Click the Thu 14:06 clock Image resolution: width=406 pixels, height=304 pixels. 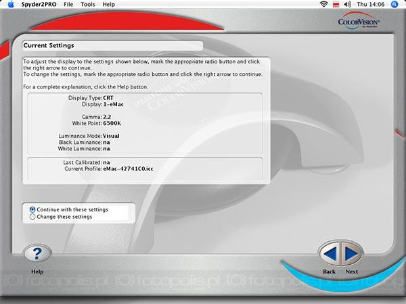click(x=371, y=5)
